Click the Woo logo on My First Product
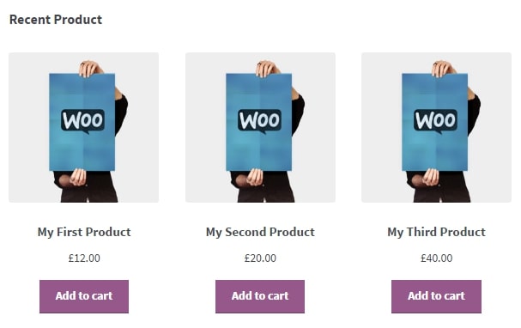521x328 pixels. coord(82,121)
